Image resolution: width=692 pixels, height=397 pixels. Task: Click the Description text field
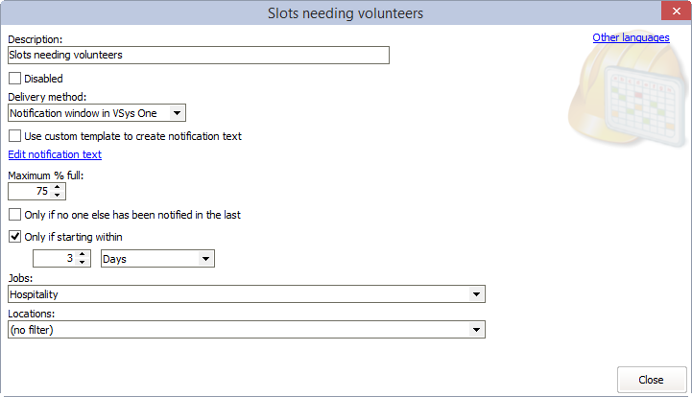198,56
